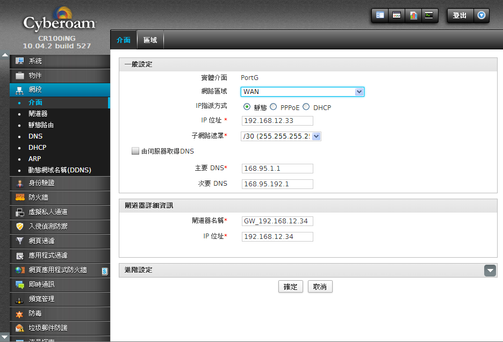
Task: Click the 取消 button
Action: coord(320,287)
